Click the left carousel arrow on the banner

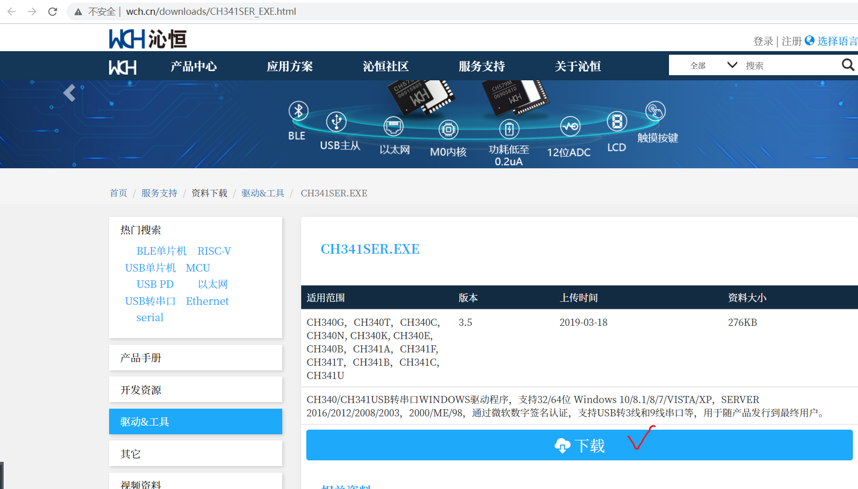(69, 93)
